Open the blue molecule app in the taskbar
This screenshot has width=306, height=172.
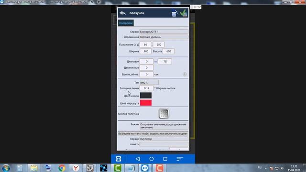click(x=104, y=168)
